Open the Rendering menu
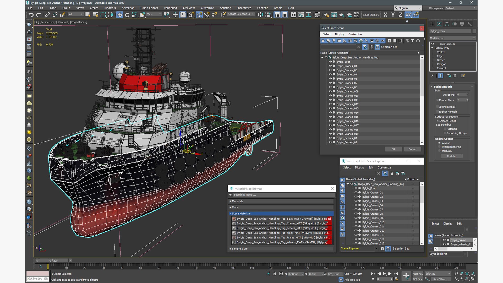 170,8
